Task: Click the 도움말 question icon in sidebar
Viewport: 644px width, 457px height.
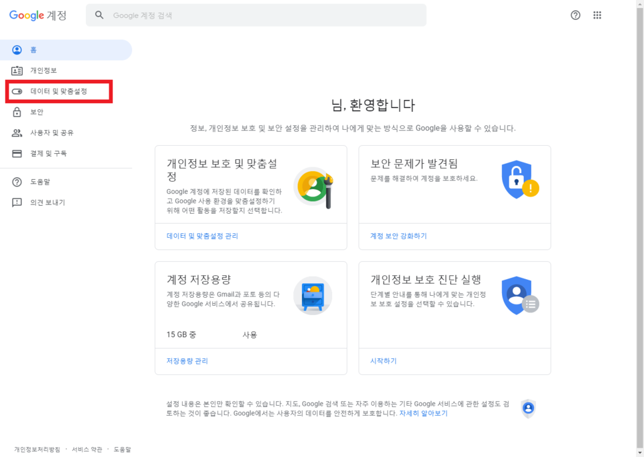Action: click(x=17, y=182)
